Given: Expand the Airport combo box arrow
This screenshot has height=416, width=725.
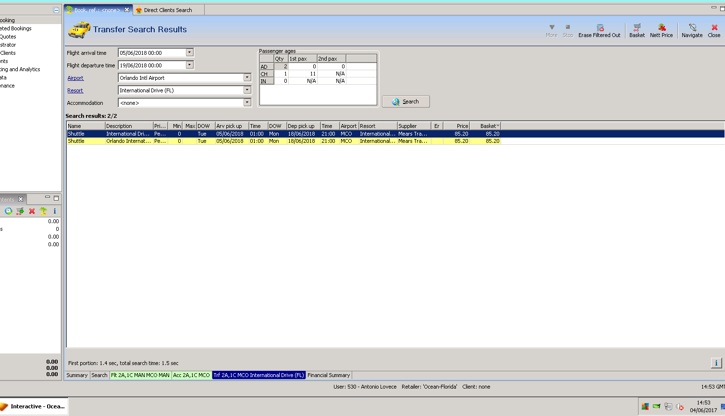Looking at the screenshot, I should (x=247, y=77).
